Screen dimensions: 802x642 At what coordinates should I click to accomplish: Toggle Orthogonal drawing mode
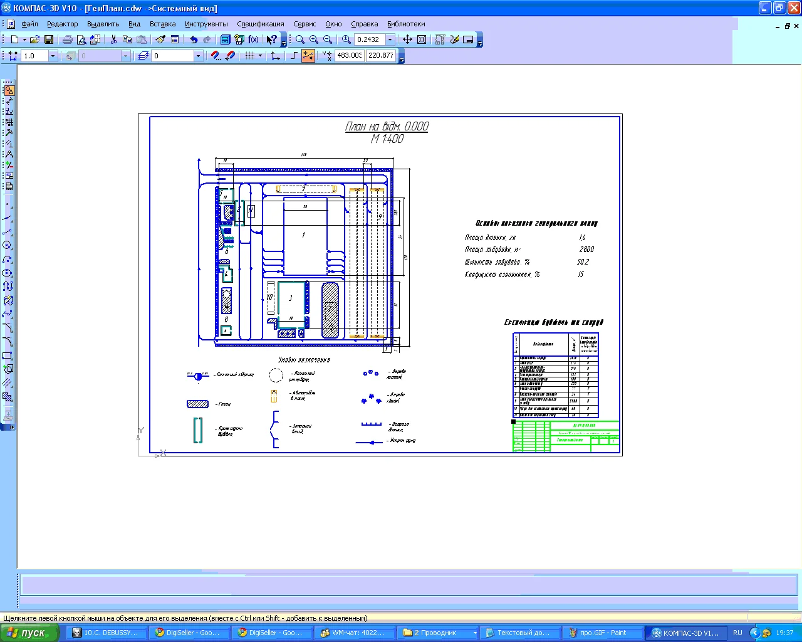(x=294, y=56)
